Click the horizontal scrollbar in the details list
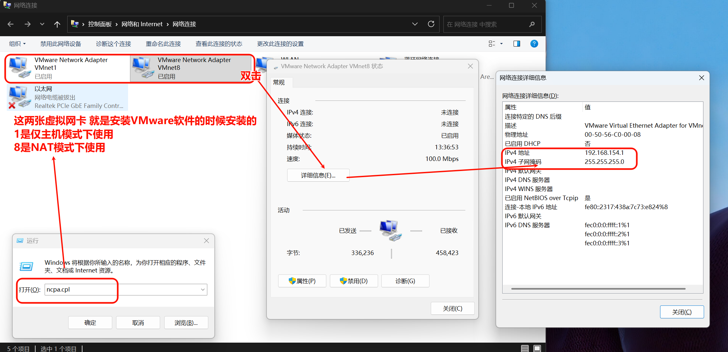The width and height of the screenshot is (728, 352). click(x=598, y=289)
